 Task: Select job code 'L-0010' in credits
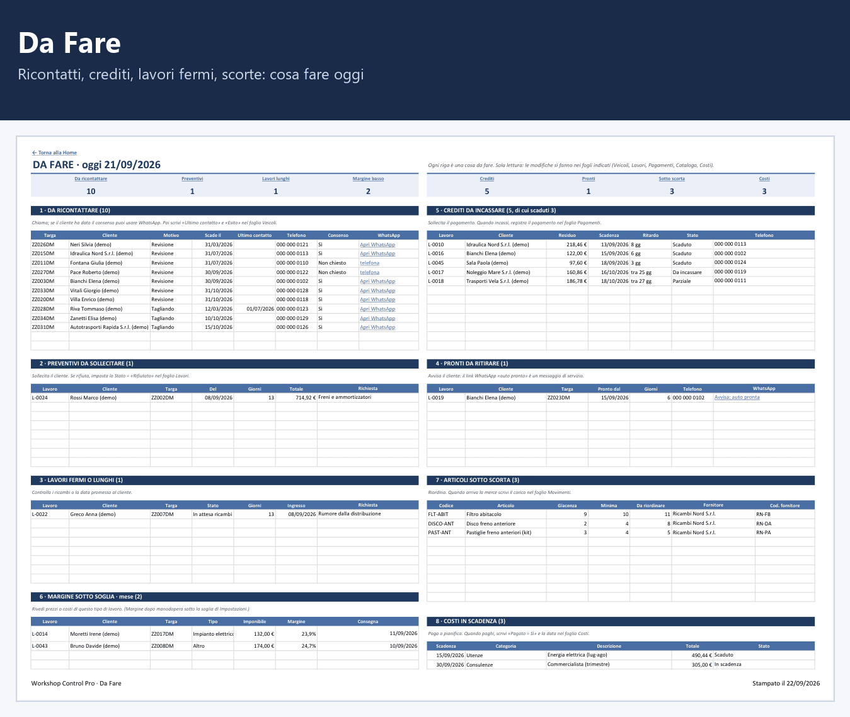(446, 244)
